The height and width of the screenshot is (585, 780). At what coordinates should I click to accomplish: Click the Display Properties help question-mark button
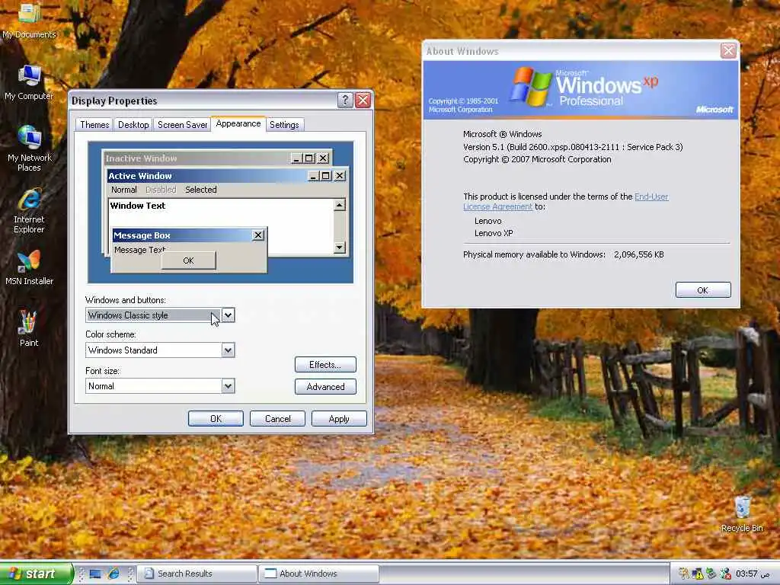coord(345,100)
